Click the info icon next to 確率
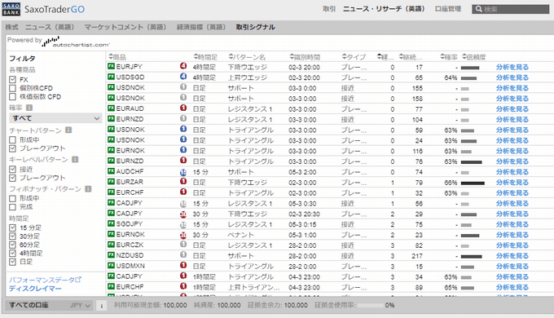554x318 pixels. coord(29,108)
